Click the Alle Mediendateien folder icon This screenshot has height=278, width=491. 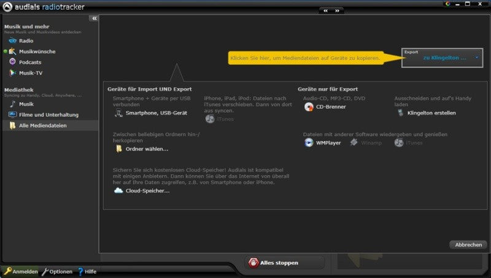coord(12,126)
